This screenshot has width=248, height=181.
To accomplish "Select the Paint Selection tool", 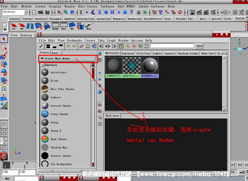I will point(4,55).
